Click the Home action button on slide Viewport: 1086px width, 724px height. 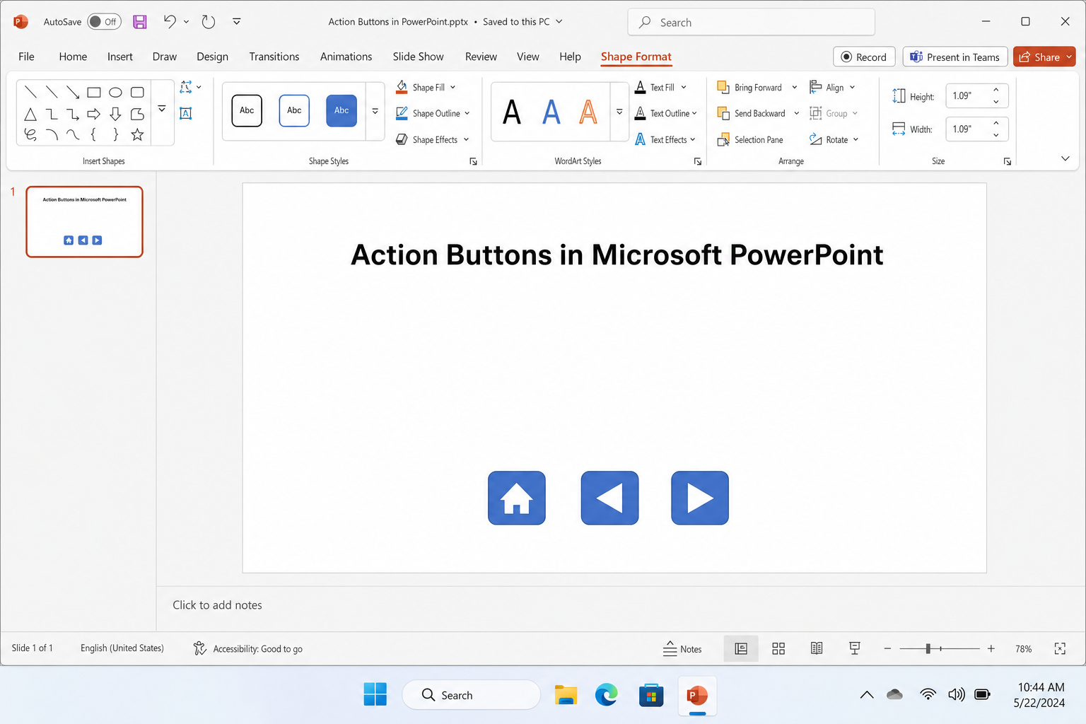click(517, 498)
